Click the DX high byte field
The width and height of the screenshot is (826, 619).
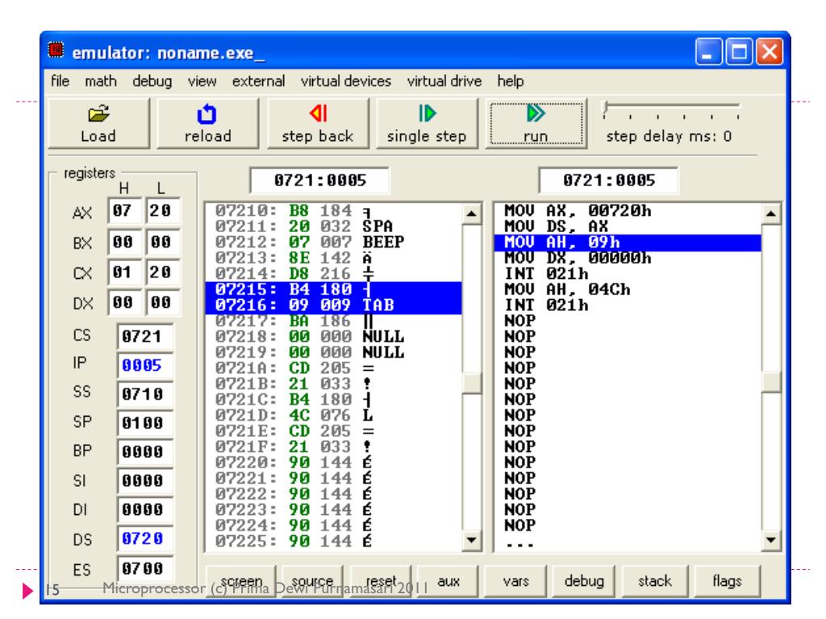coord(124,303)
